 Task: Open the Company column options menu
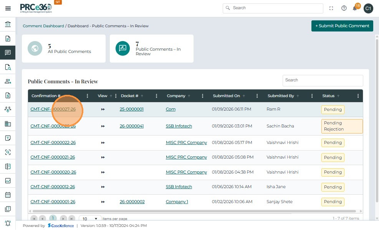tap(202, 96)
